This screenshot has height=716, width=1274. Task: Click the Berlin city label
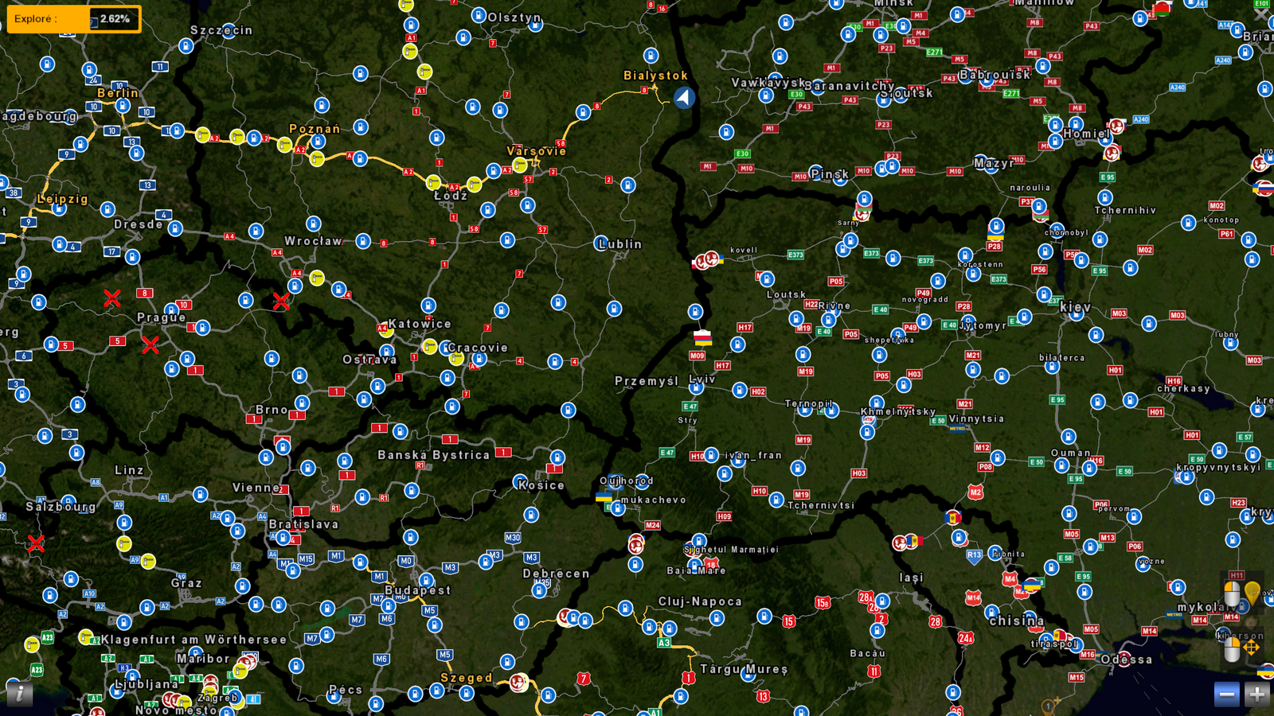[118, 93]
